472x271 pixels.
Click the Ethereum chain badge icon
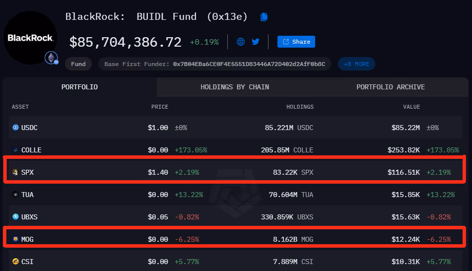[52, 58]
